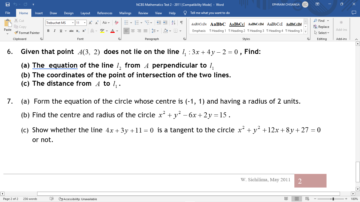The width and height of the screenshot is (360, 202).
Task: Click the bullets list icon
Action: coord(126,23)
